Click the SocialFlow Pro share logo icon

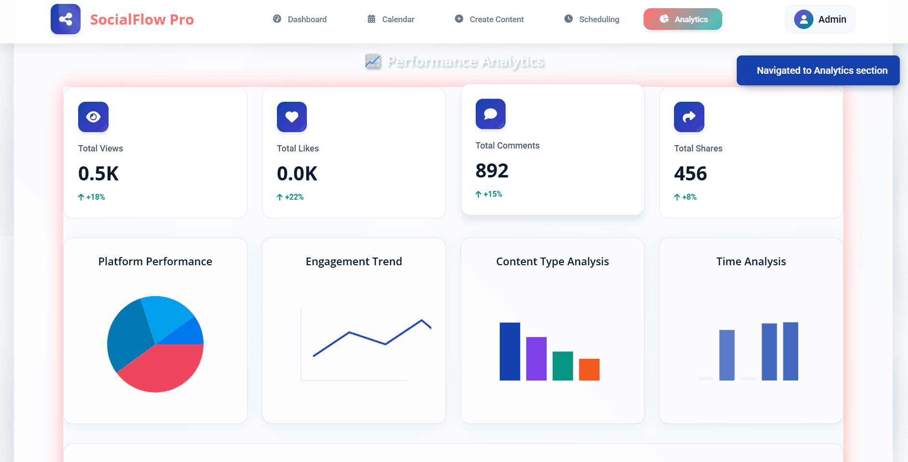(66, 19)
